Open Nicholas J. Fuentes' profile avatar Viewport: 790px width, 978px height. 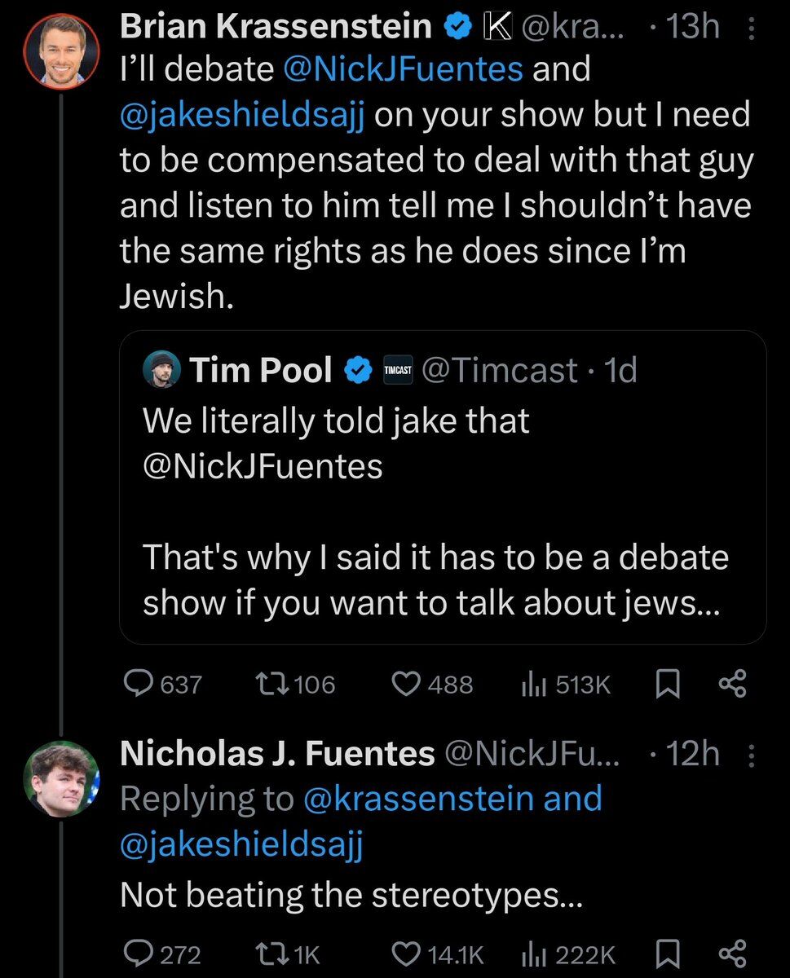pyautogui.click(x=62, y=778)
